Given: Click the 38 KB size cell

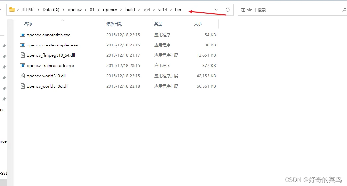Looking at the screenshot, I should coord(210,45).
